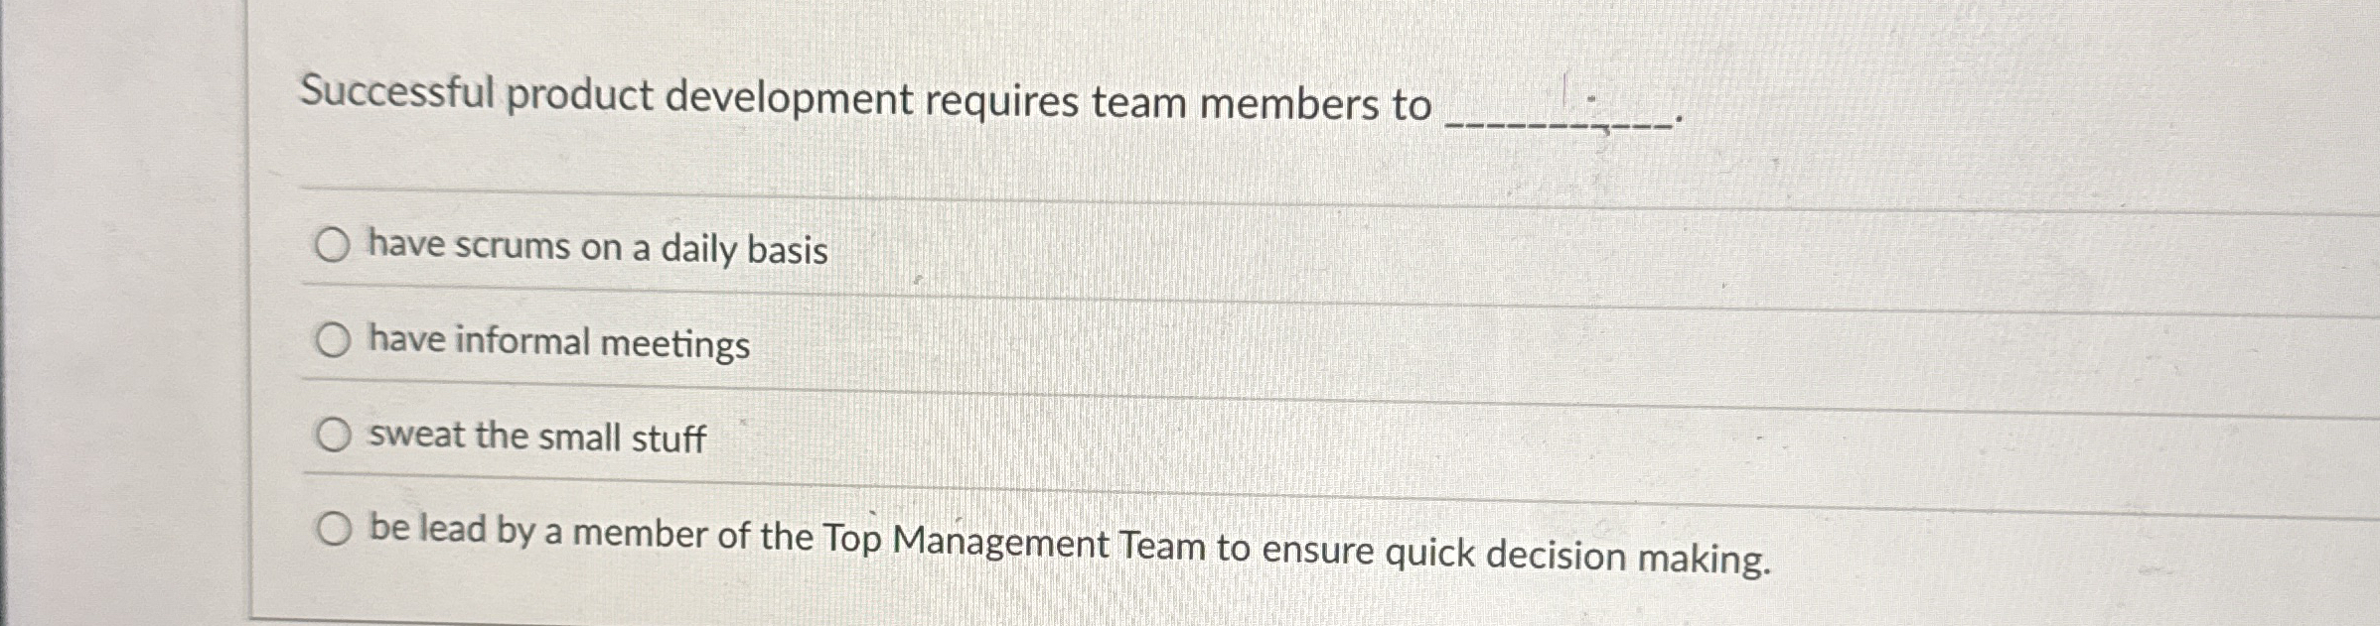Select the 'be lead by a member' radio button
Screen dimensions: 2380x626
[335, 529]
